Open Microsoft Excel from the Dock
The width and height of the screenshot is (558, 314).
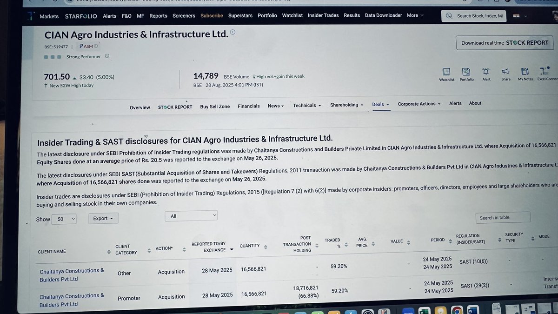[x=424, y=311]
